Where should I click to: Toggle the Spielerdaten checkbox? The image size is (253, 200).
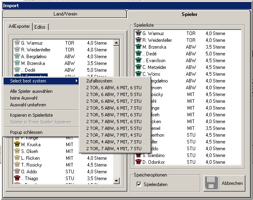pos(139,184)
